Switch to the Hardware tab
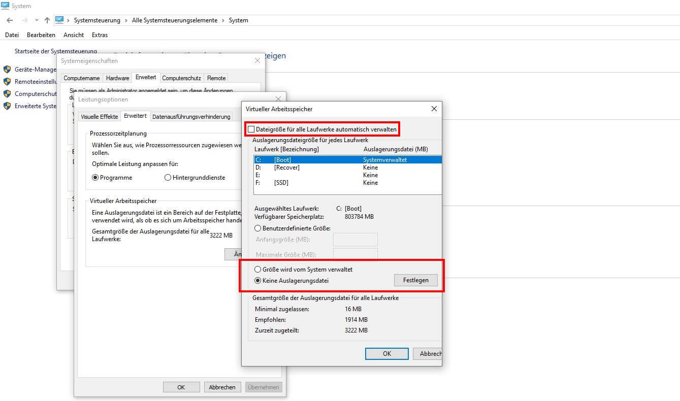680x401 pixels. [x=117, y=78]
